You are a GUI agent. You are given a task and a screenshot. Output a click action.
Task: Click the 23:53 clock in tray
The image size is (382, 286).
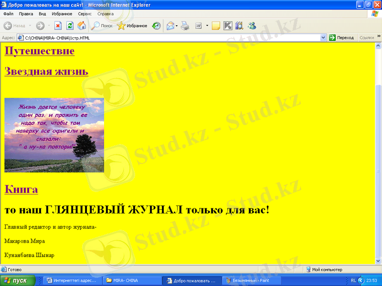[x=371, y=280]
